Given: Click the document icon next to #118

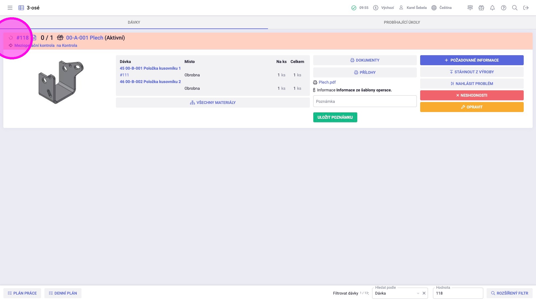Looking at the screenshot, I should [34, 38].
